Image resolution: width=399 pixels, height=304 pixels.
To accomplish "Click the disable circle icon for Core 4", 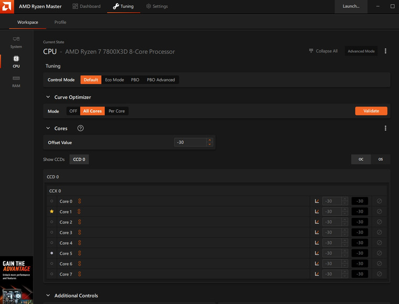I will 379,243.
